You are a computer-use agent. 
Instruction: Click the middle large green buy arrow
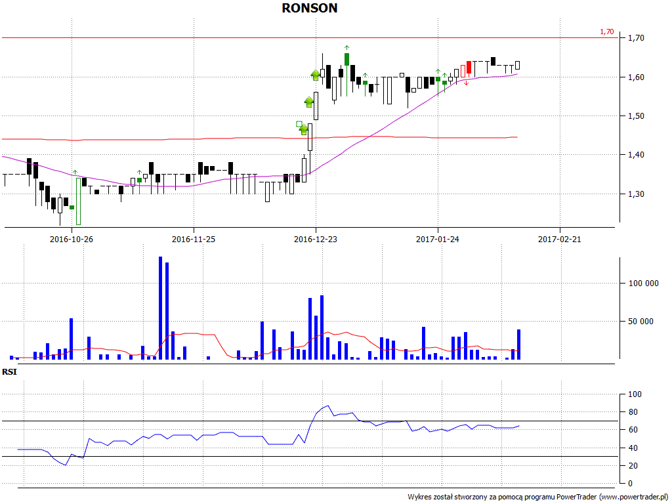click(309, 102)
